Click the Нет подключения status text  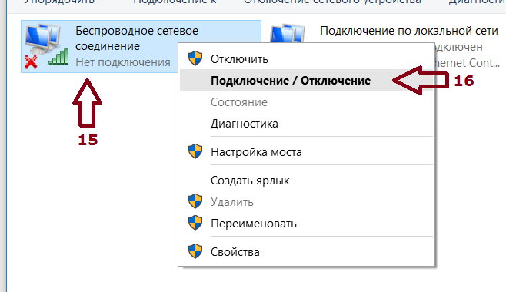tap(123, 62)
